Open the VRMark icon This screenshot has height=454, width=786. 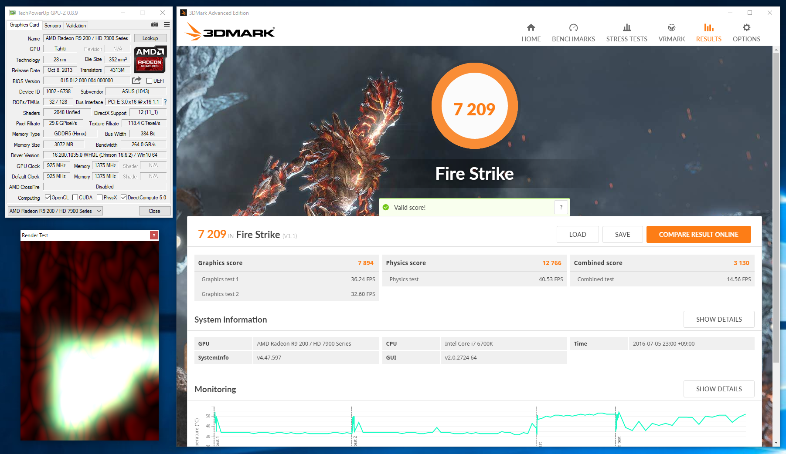tap(672, 27)
